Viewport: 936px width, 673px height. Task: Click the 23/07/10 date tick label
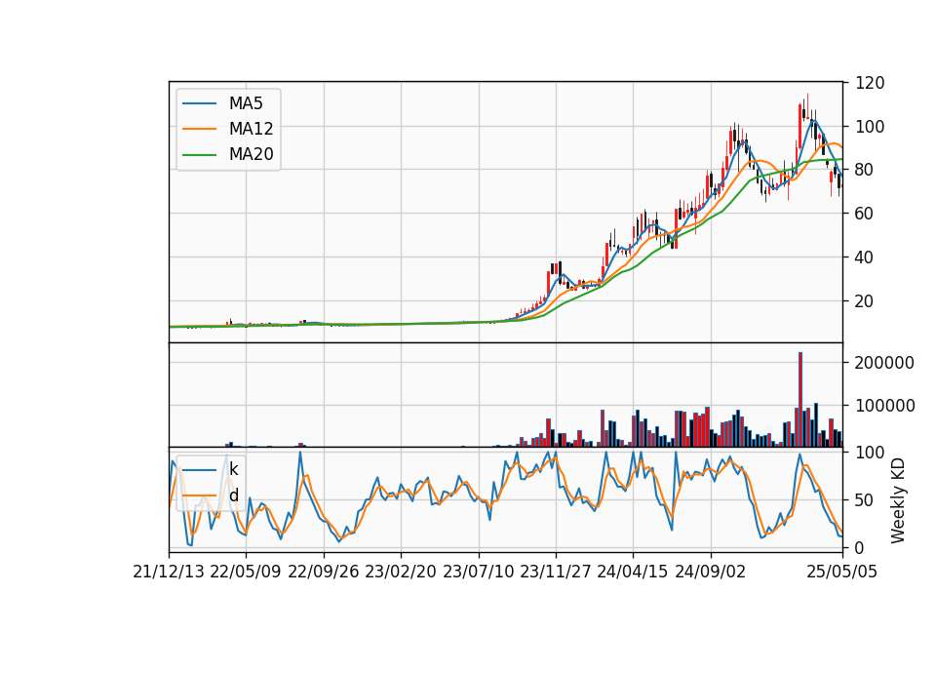pyautogui.click(x=478, y=572)
